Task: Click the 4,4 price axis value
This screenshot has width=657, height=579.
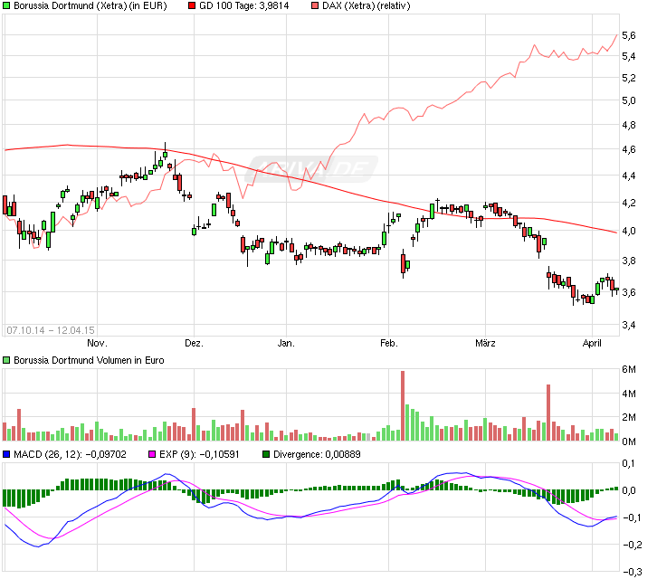Action: pyautogui.click(x=629, y=176)
